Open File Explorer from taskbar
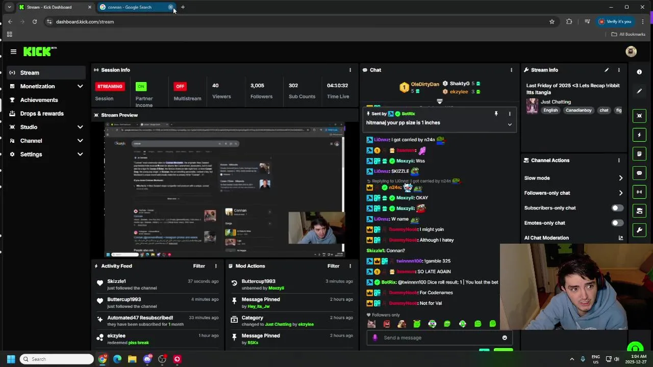Screen dimensions: 653x367 [x=132, y=359]
